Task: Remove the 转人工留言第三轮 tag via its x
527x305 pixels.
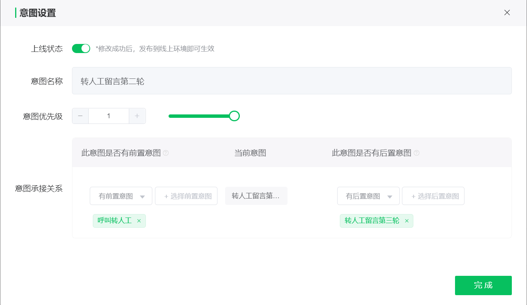Action: (x=407, y=221)
